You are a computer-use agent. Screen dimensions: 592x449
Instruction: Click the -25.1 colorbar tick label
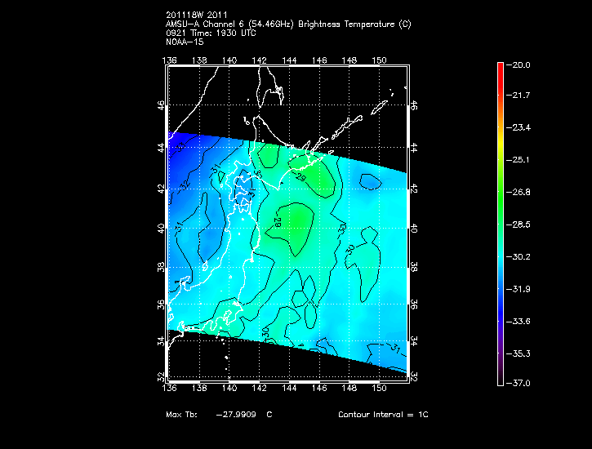tap(520, 160)
